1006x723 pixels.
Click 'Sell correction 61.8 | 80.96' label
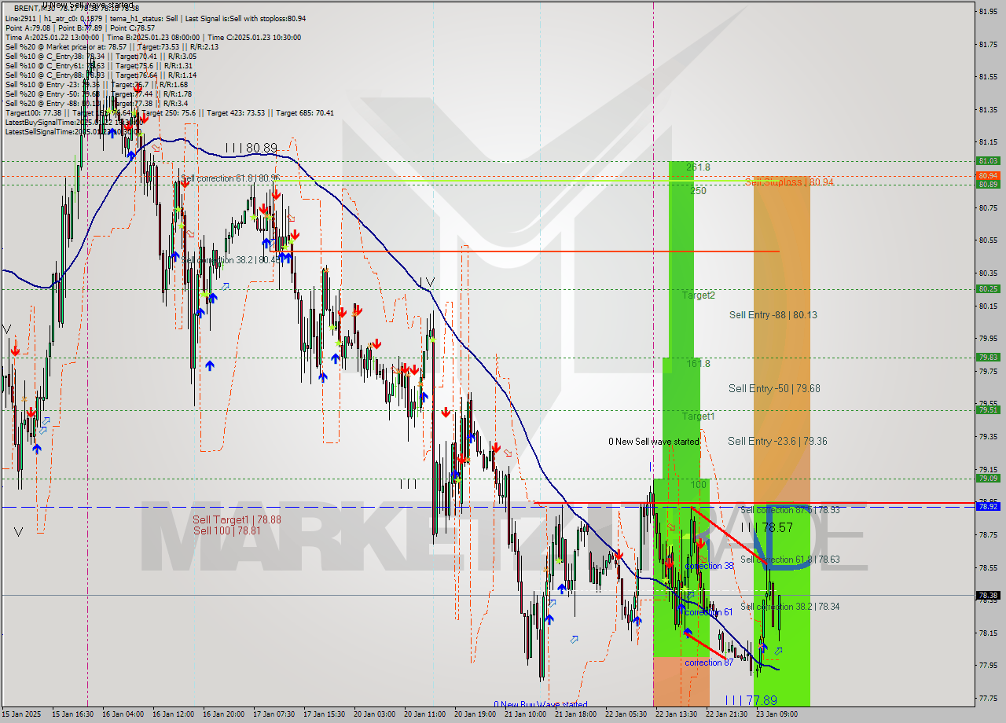click(230, 178)
